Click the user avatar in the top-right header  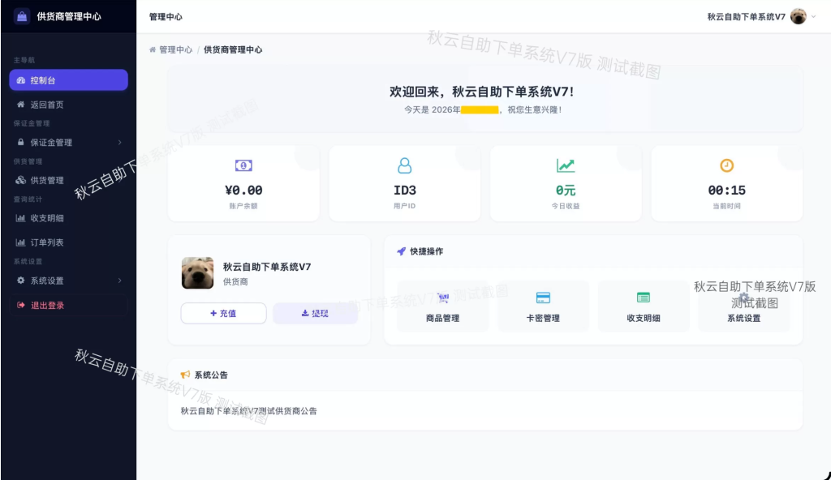(799, 16)
